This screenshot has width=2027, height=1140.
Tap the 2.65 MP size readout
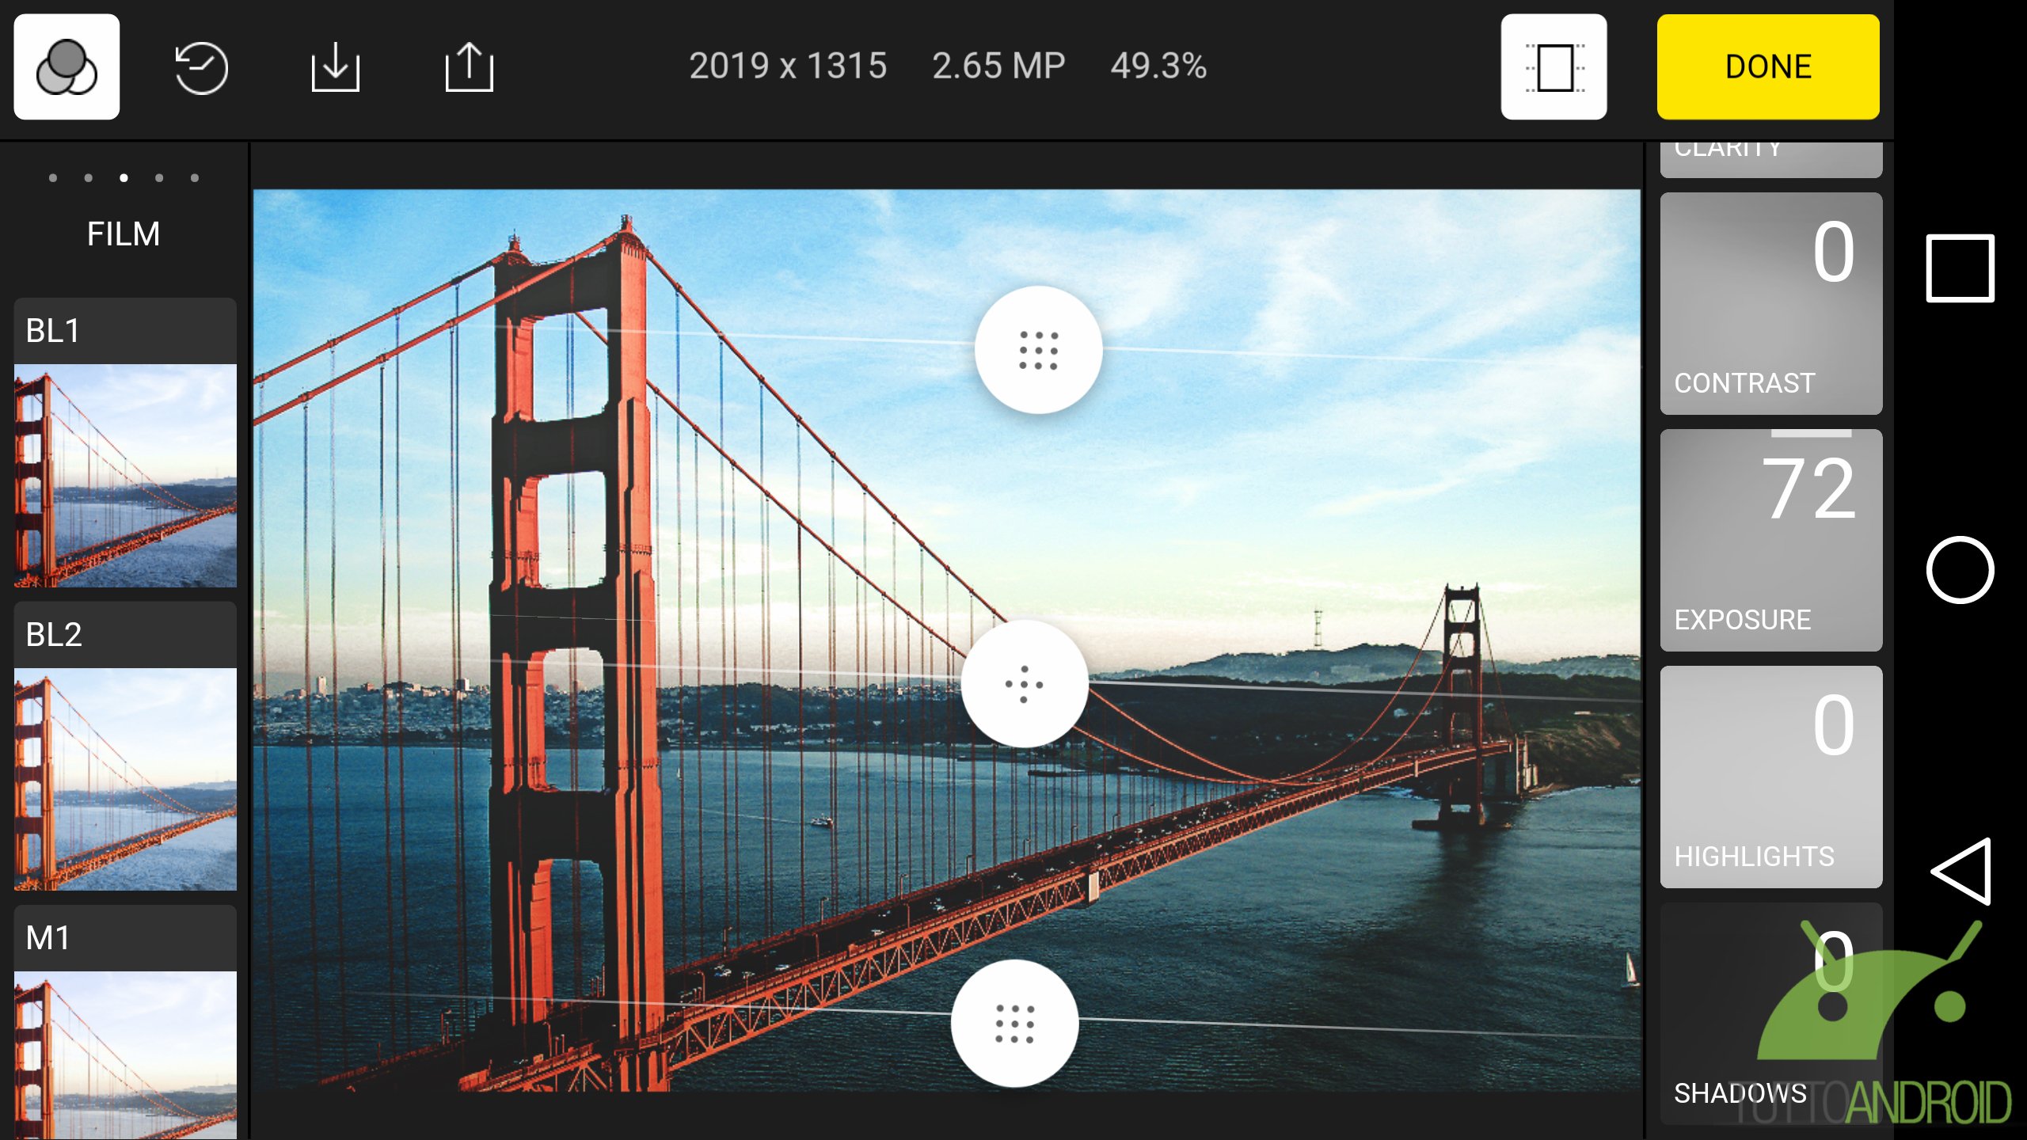(x=998, y=66)
